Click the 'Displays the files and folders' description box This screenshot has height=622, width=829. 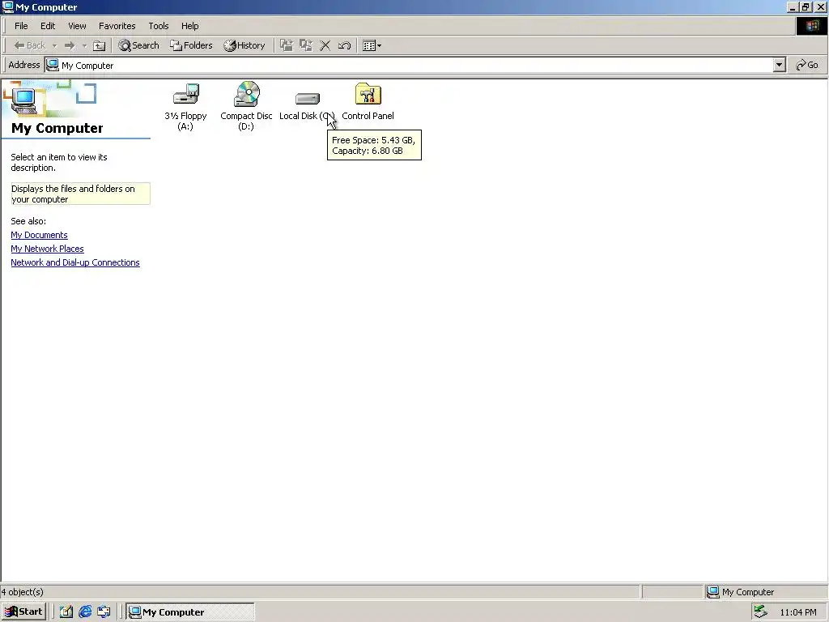tap(80, 194)
